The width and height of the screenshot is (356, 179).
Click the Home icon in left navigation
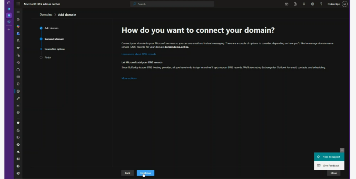(x=18, y=19)
